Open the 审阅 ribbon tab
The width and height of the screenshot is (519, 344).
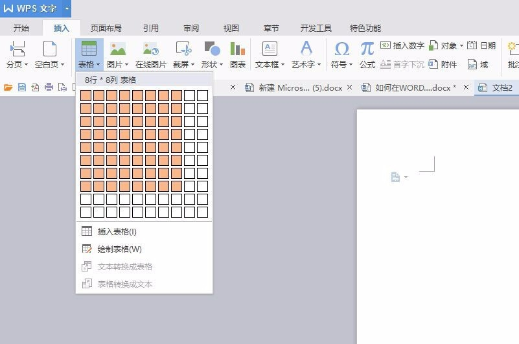coord(191,28)
